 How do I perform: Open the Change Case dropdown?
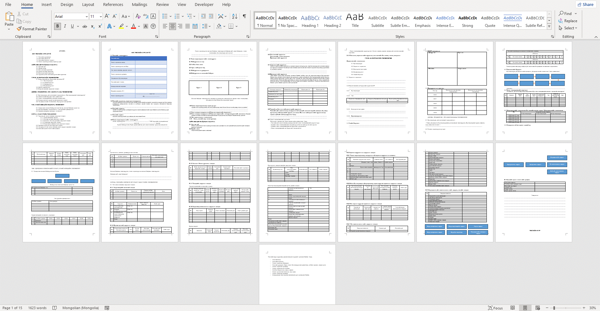pyautogui.click(x=126, y=16)
